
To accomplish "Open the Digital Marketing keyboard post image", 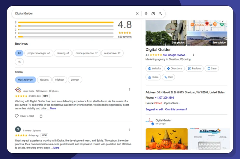I will pyautogui.click(x=209, y=139).
